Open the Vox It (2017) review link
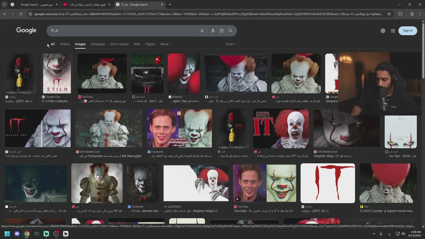 (388, 211)
